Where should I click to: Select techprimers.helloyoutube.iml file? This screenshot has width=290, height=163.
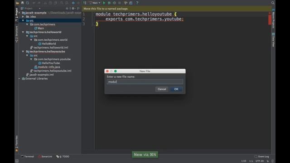tap(51, 71)
